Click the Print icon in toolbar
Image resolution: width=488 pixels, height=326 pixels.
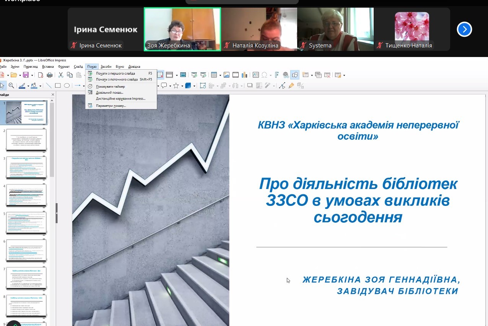pyautogui.click(x=49, y=75)
